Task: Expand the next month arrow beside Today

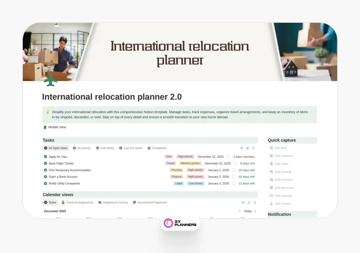Action: coord(255,211)
